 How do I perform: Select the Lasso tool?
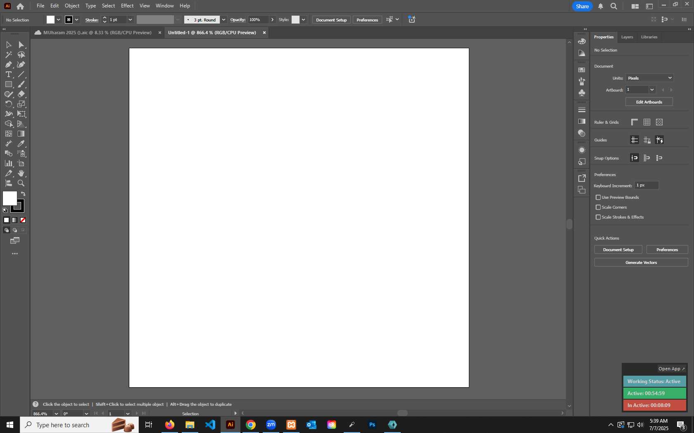(x=21, y=54)
